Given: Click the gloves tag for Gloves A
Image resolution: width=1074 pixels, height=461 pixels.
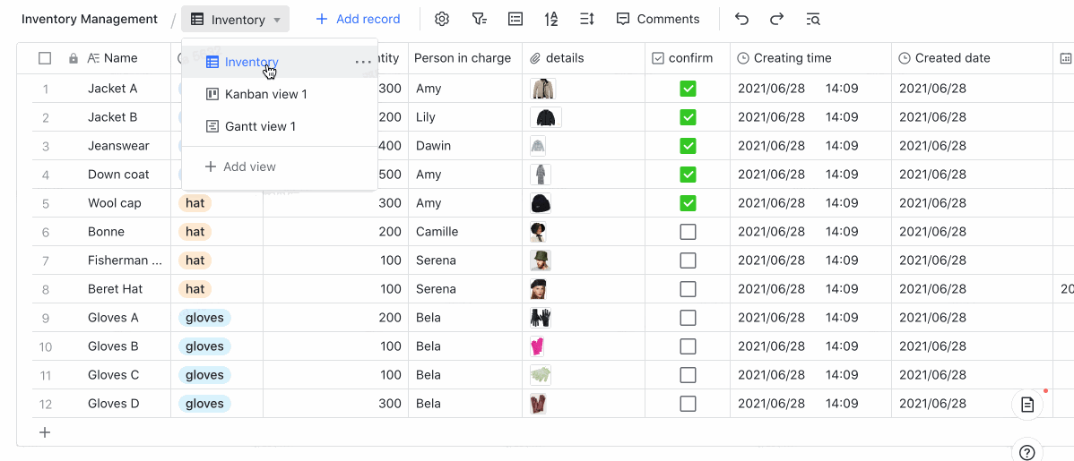Looking at the screenshot, I should pos(204,318).
